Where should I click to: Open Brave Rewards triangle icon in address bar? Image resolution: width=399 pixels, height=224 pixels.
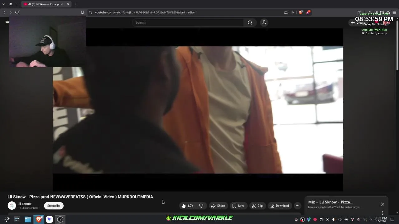pyautogui.click(x=308, y=12)
